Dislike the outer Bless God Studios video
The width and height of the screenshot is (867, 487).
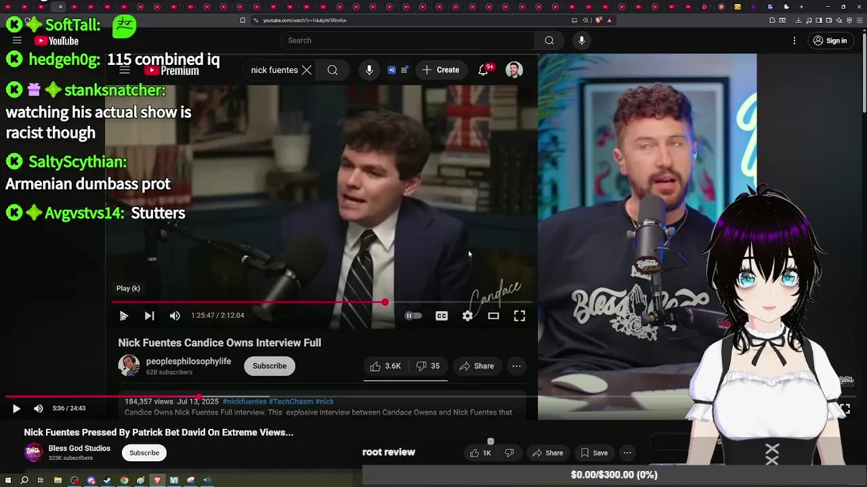pos(509,453)
